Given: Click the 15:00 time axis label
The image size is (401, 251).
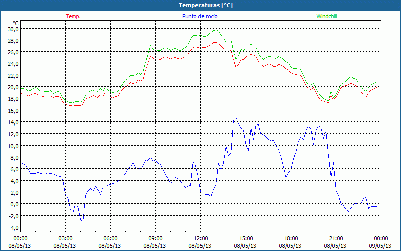Looking at the screenshot, I should [x=246, y=239].
